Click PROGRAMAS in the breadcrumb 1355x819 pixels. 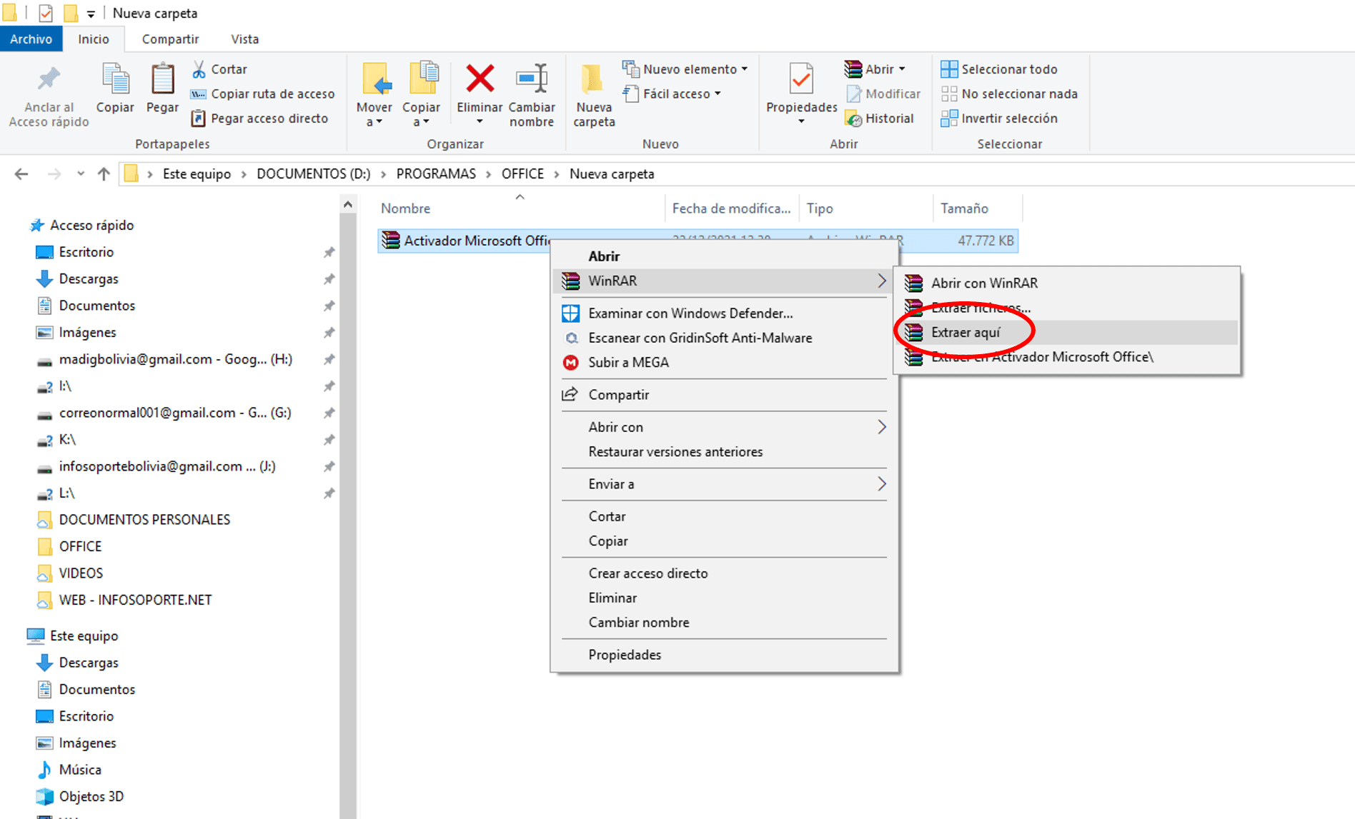point(436,174)
